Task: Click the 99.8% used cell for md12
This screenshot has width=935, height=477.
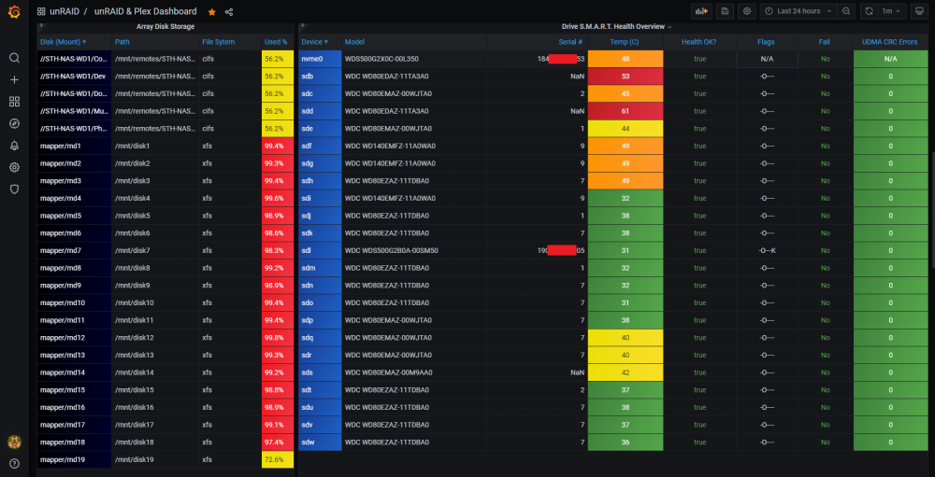Action: tap(278, 338)
